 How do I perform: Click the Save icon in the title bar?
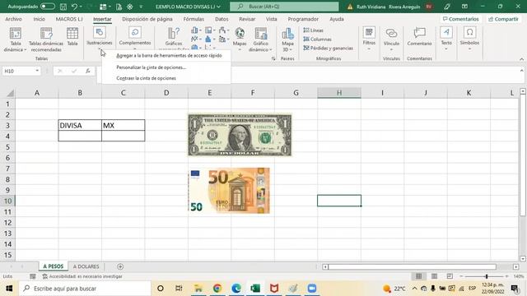63,7
